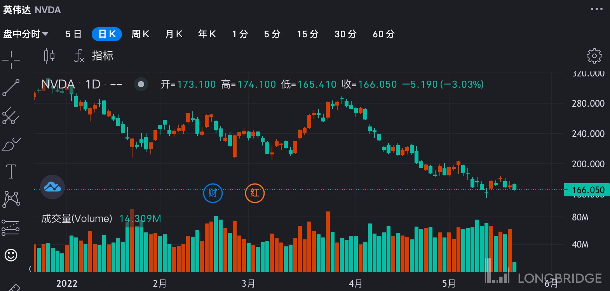Screen dimensions: 610x291
Task: Select the brush drawing tool
Action: [x=11, y=144]
